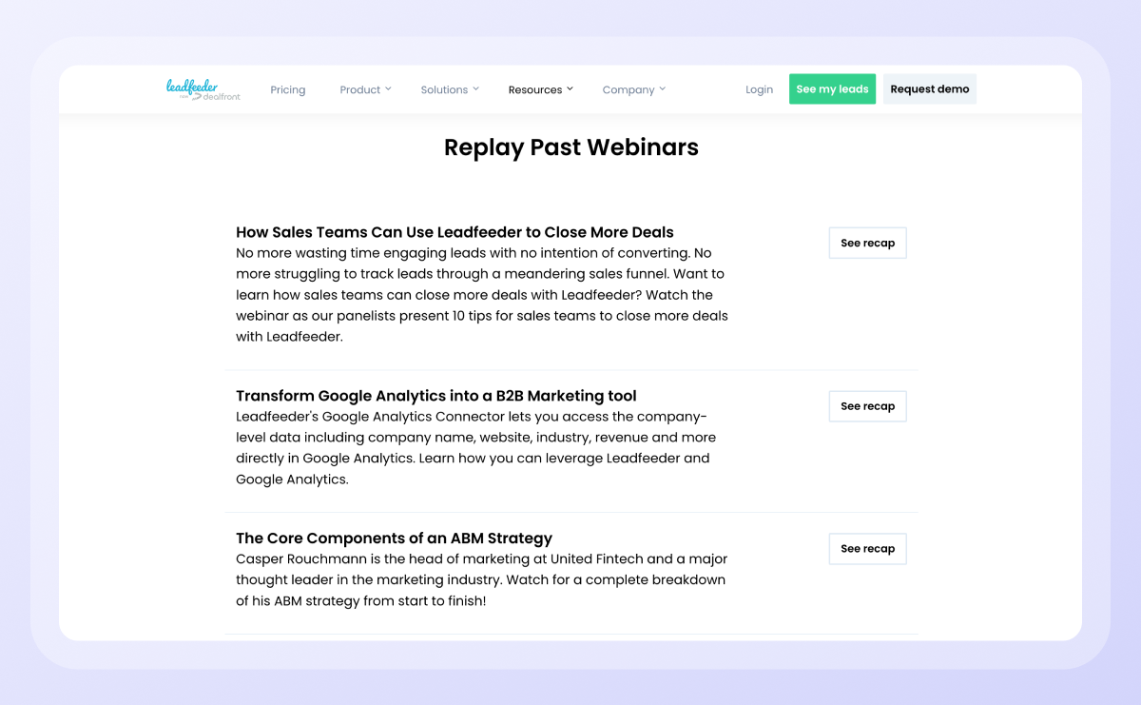The width and height of the screenshot is (1141, 705).
Task: Click the Request demo button
Action: point(930,89)
